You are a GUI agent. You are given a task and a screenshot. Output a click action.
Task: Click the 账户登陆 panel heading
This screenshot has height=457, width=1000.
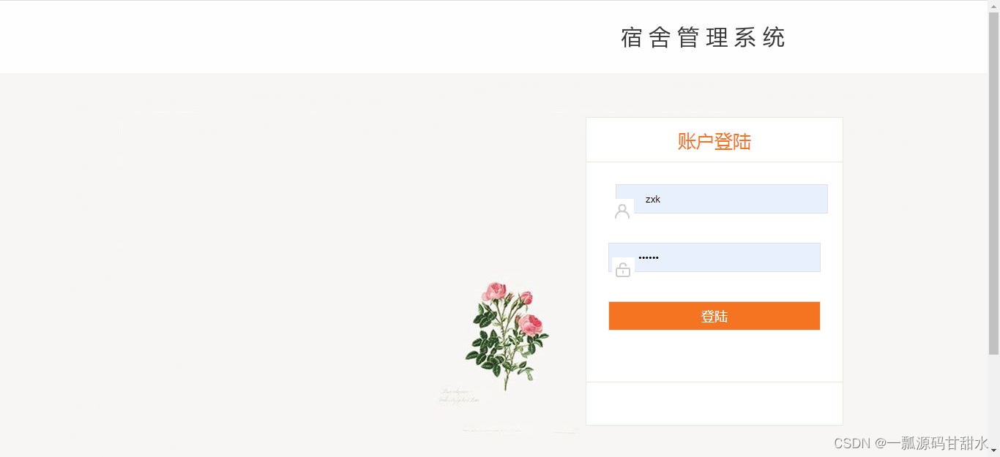(714, 141)
